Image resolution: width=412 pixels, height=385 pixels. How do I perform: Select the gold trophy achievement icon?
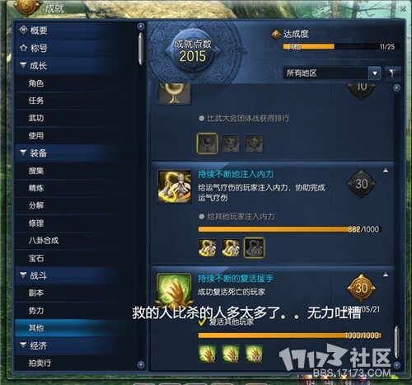click(175, 93)
